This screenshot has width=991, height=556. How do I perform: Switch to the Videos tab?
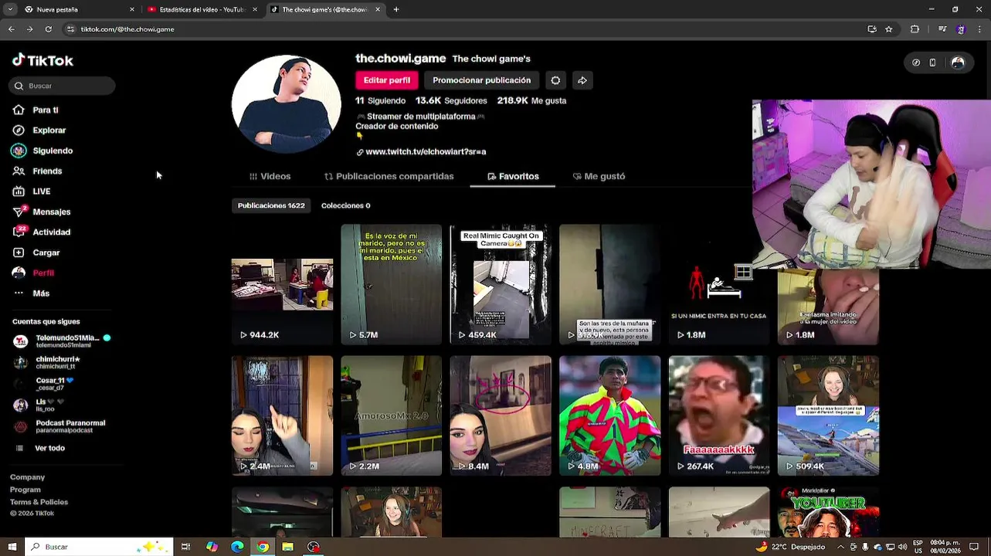[x=270, y=176]
